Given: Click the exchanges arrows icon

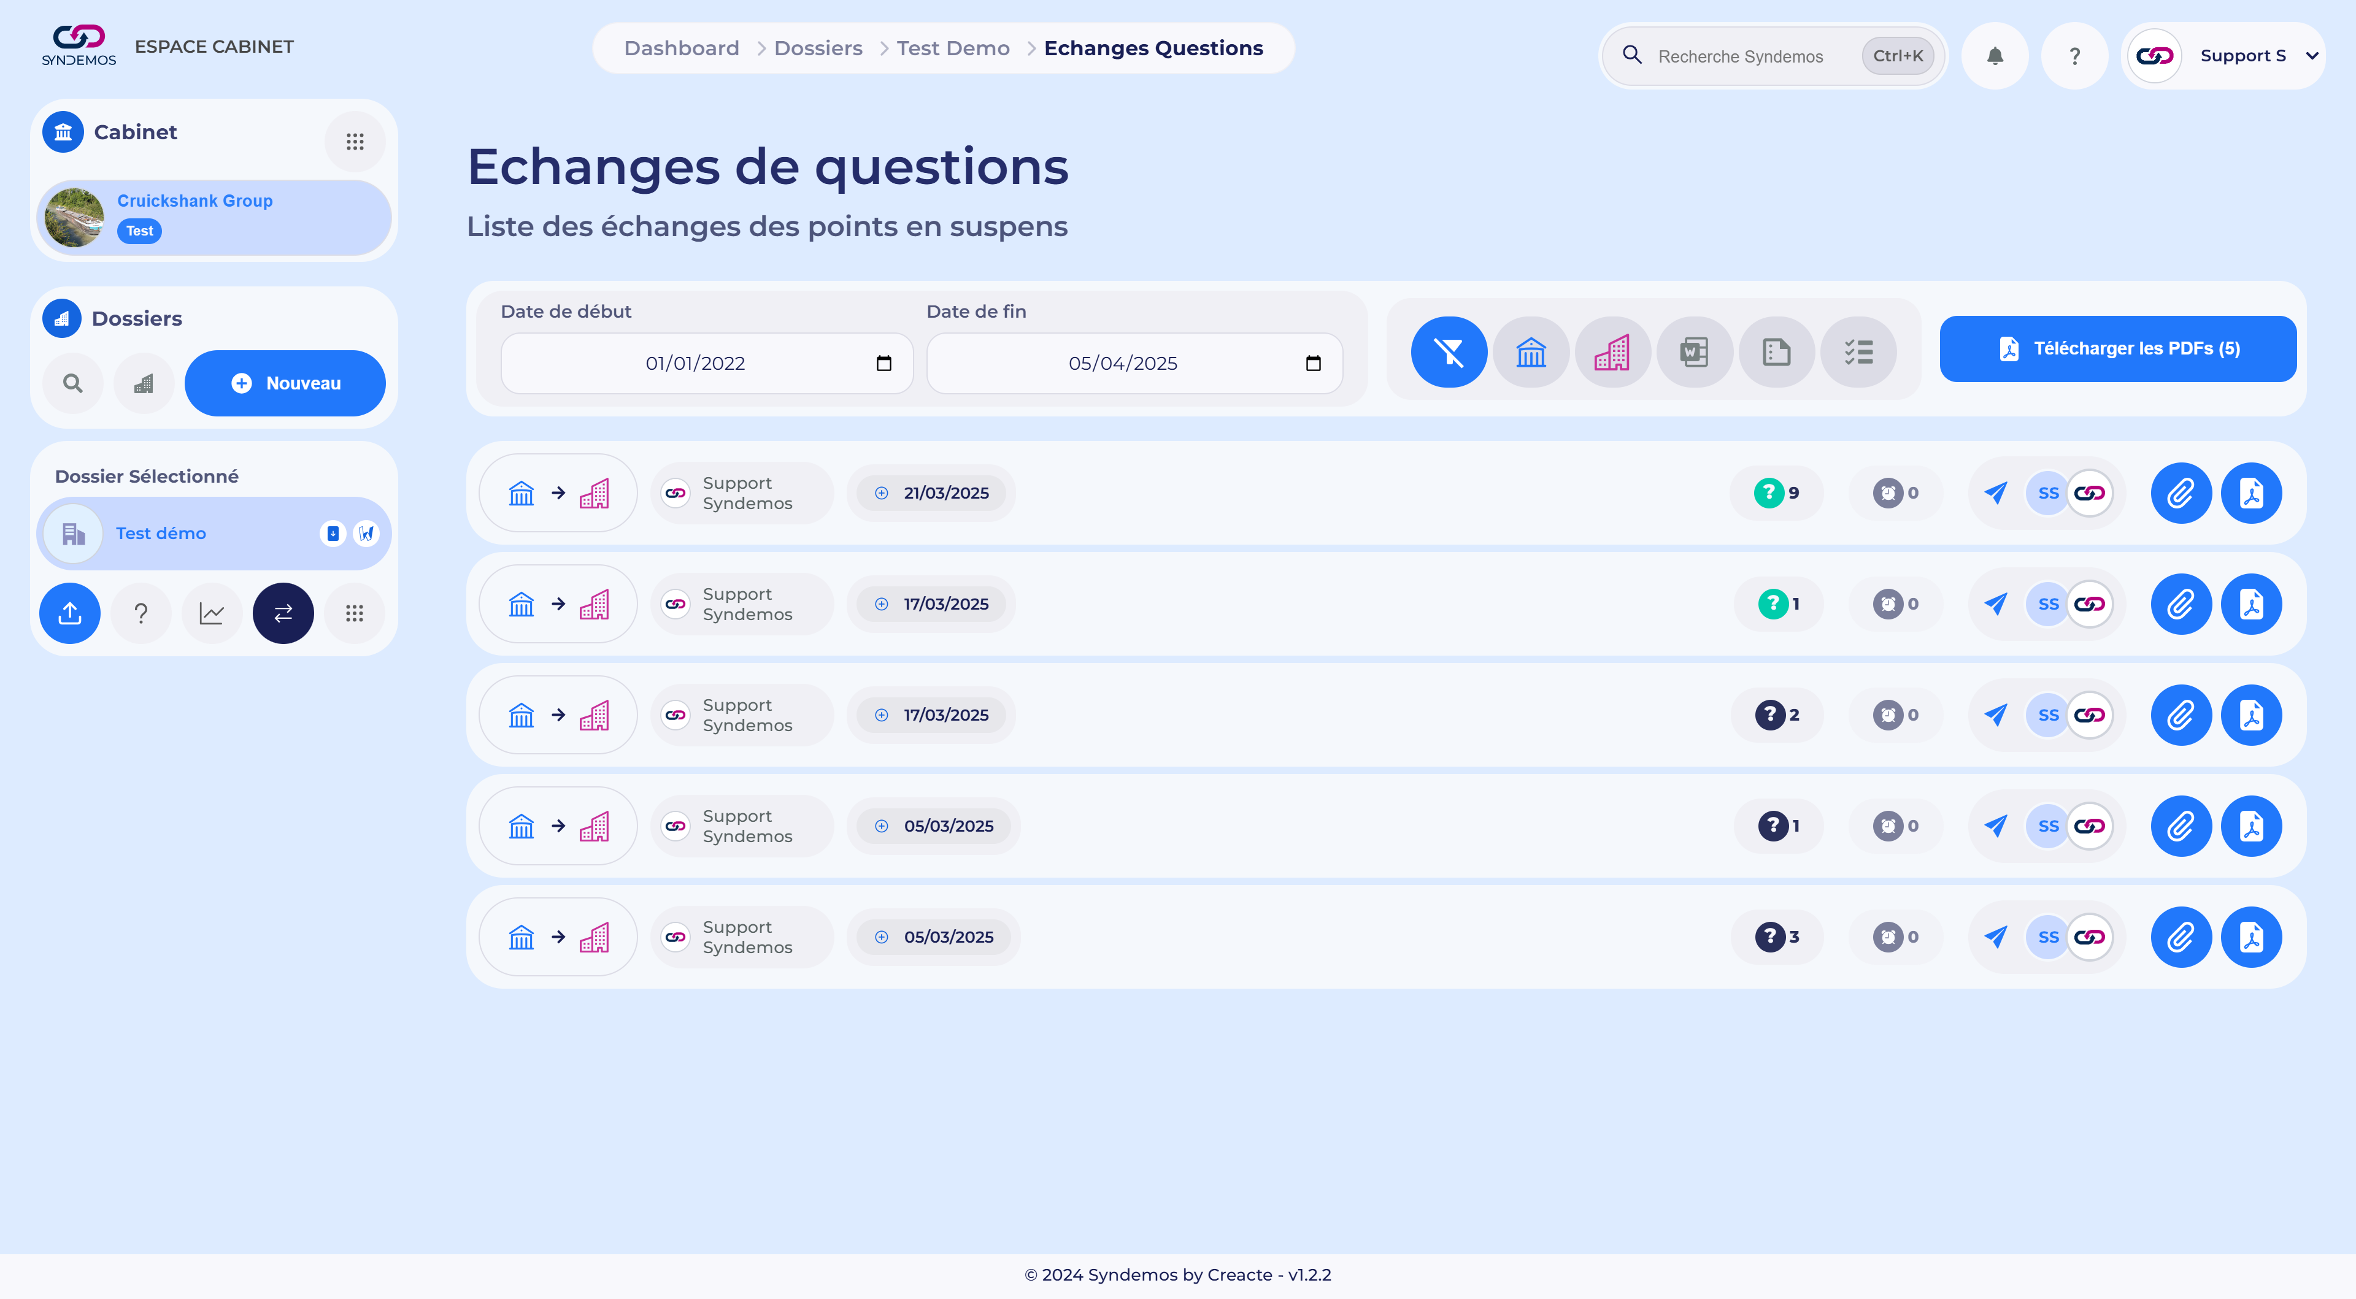Looking at the screenshot, I should point(283,613).
